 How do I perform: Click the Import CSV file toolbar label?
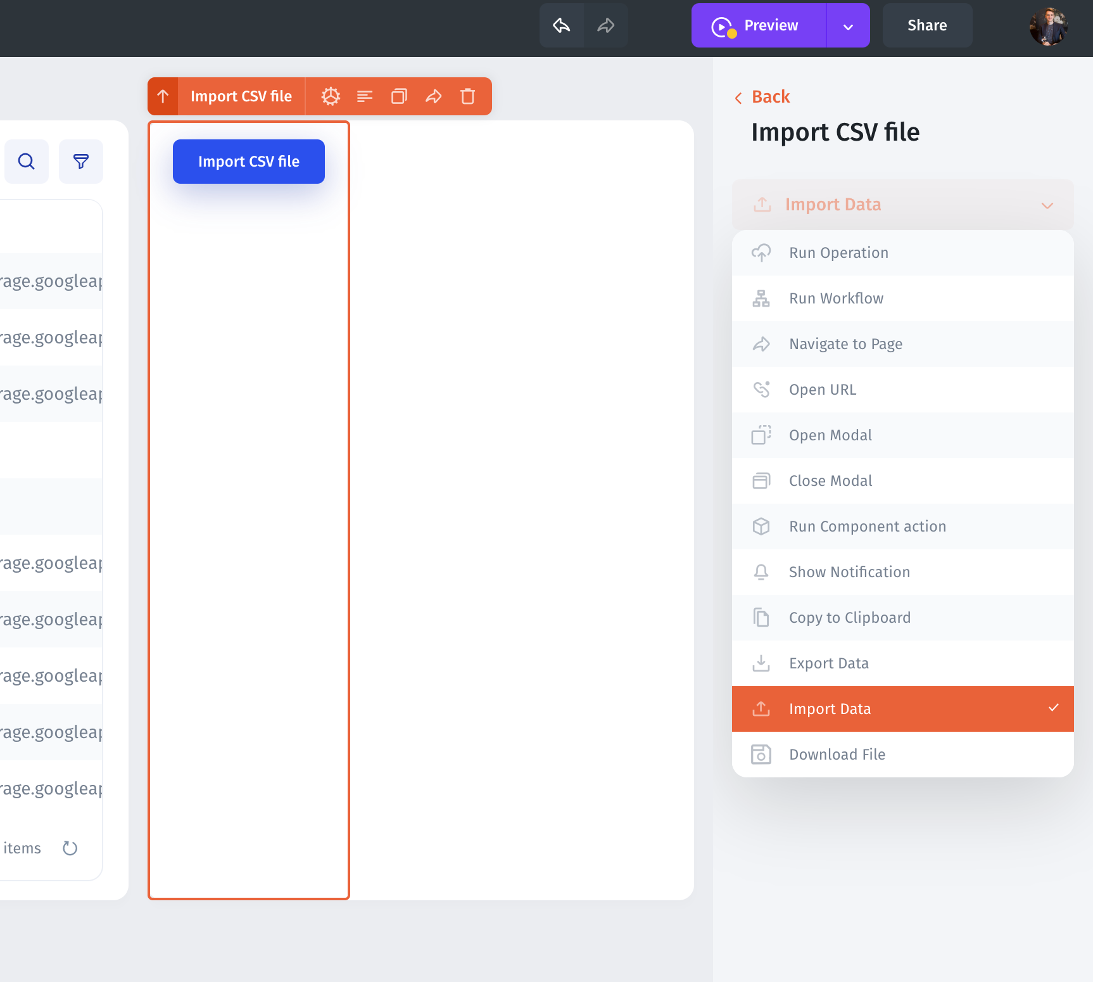(241, 96)
